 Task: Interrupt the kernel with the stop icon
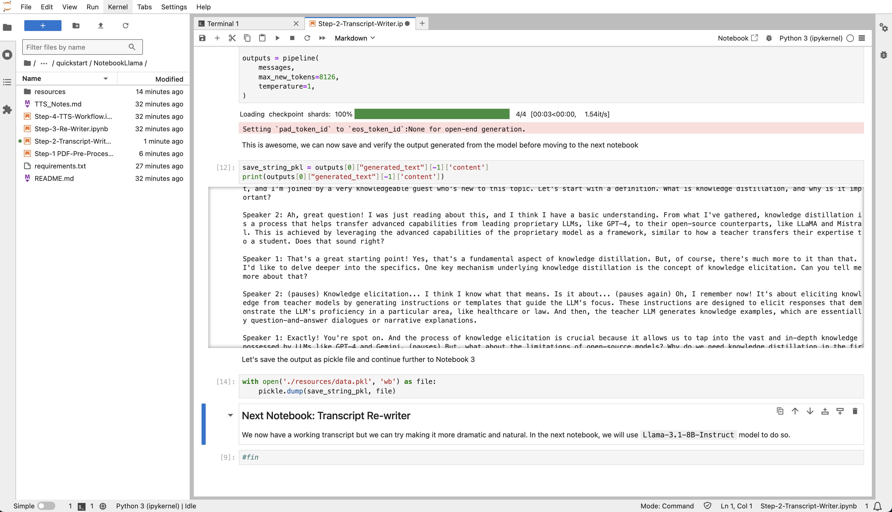pos(292,38)
